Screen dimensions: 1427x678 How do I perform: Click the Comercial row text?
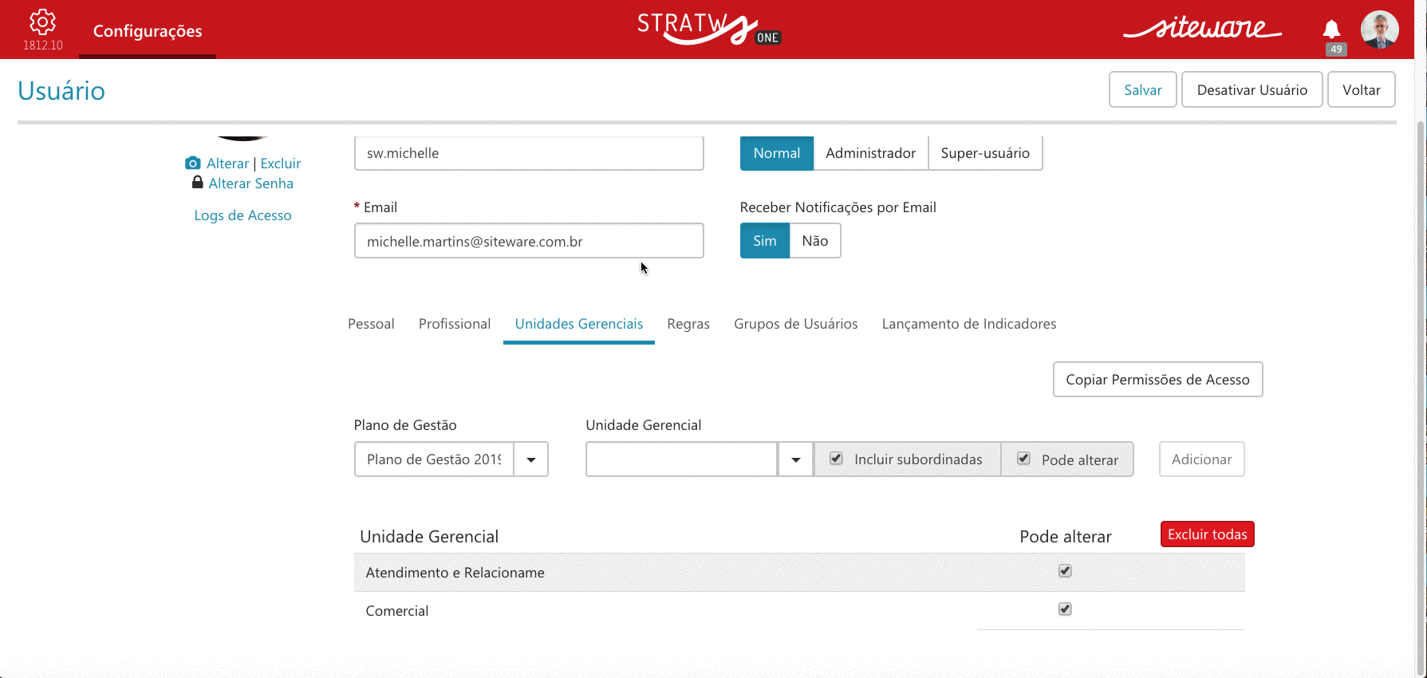coord(397,611)
